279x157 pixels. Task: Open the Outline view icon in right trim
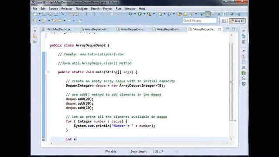tap(244, 37)
